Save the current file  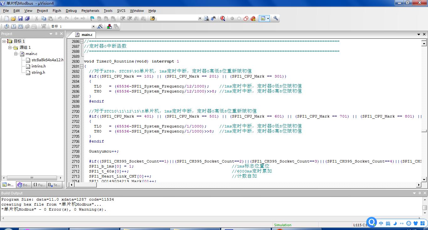pyautogui.click(x=20, y=18)
